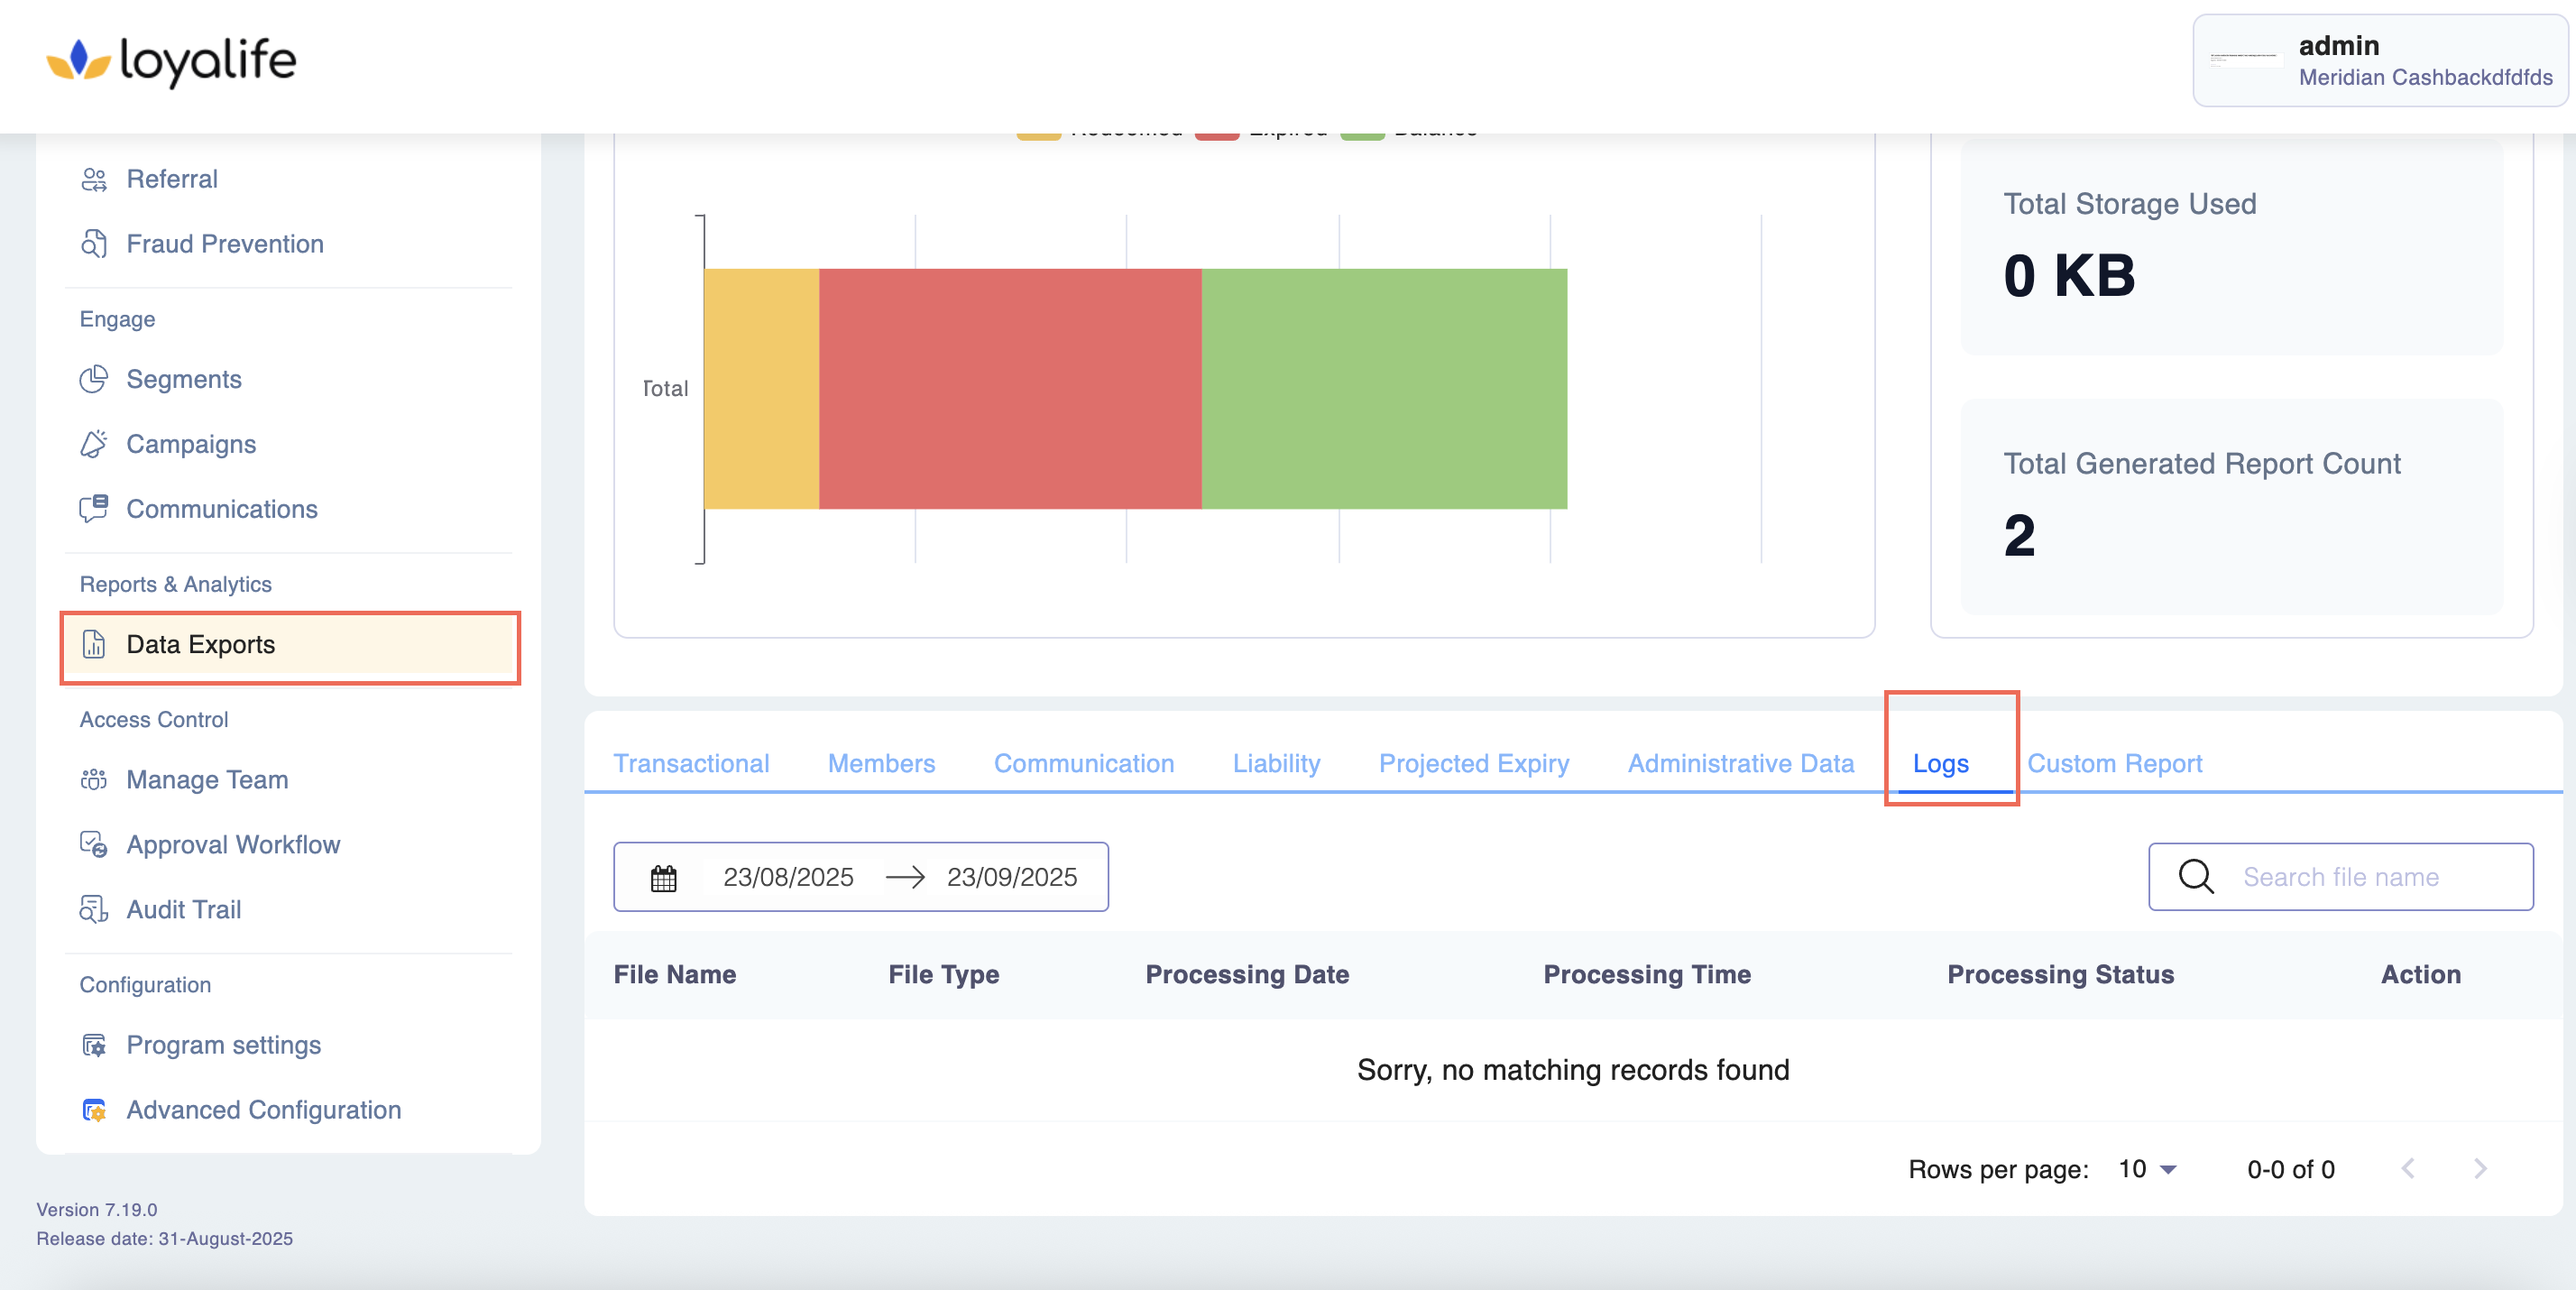Click the Audit Trail icon
This screenshot has width=2576, height=1290.
(94, 910)
